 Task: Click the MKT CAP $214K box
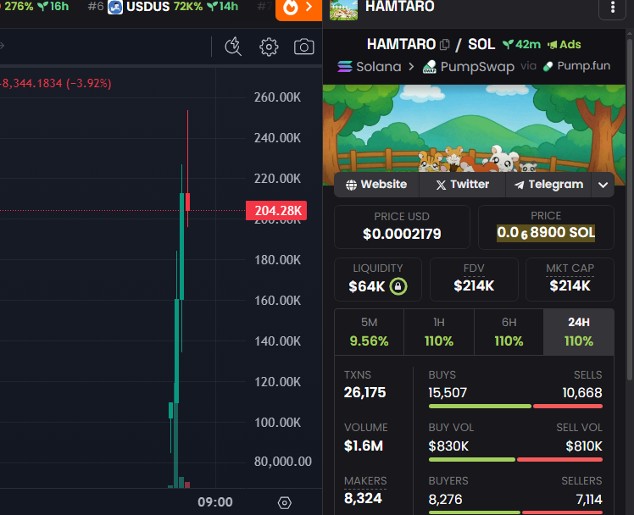tap(570, 280)
